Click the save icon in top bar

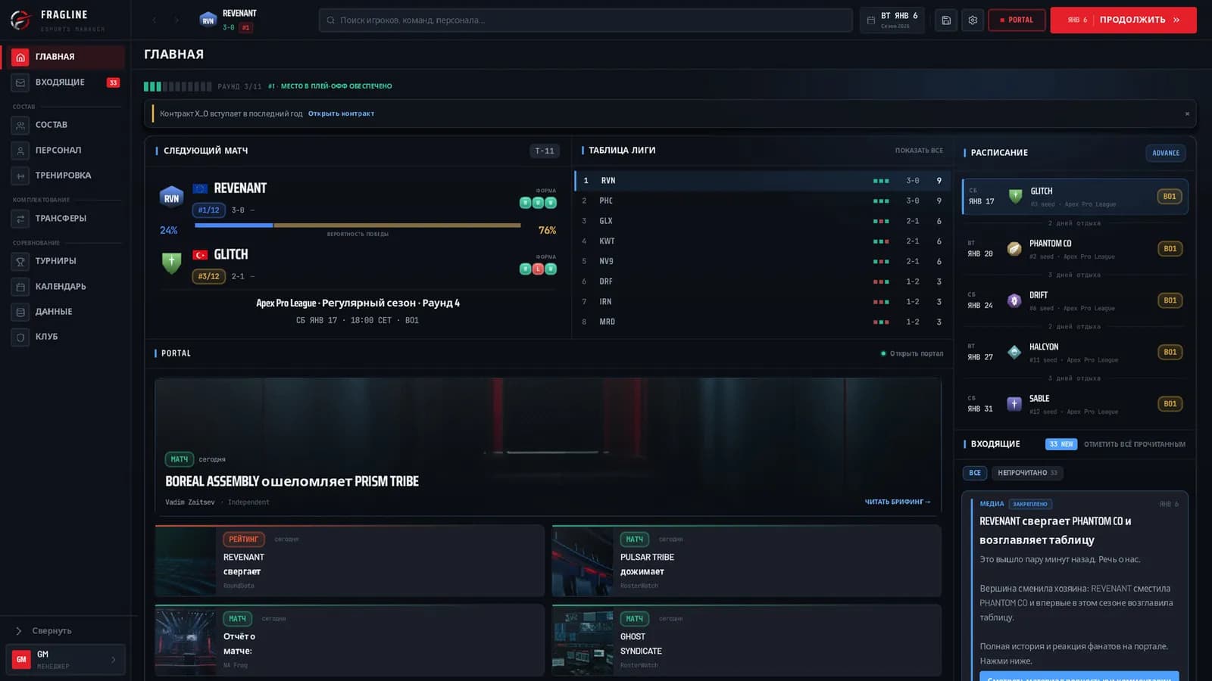[x=946, y=20]
